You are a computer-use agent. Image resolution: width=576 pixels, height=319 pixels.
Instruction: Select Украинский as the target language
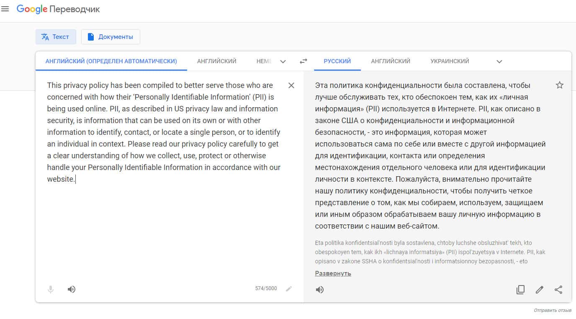450,61
